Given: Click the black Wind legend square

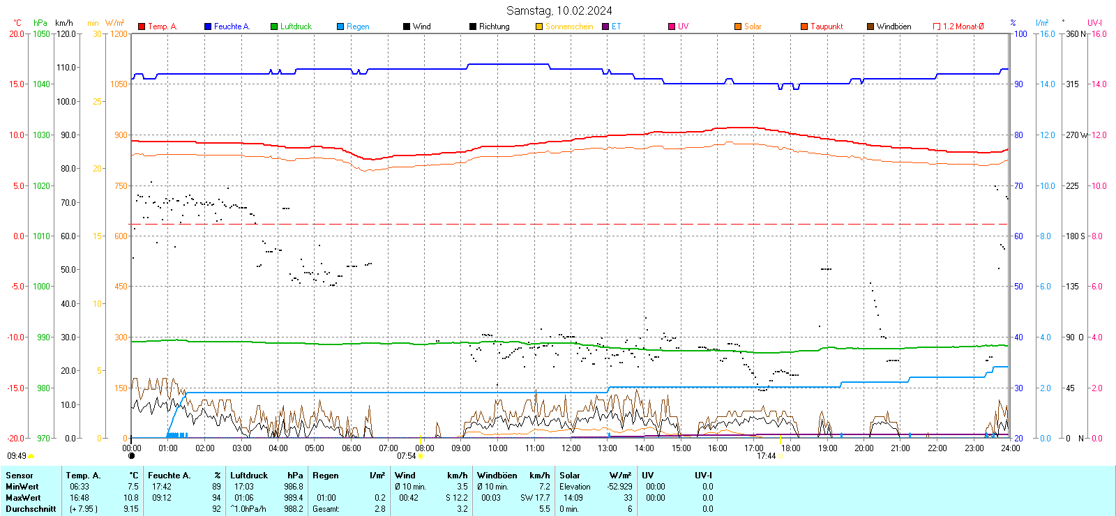Looking at the screenshot, I should (x=407, y=26).
